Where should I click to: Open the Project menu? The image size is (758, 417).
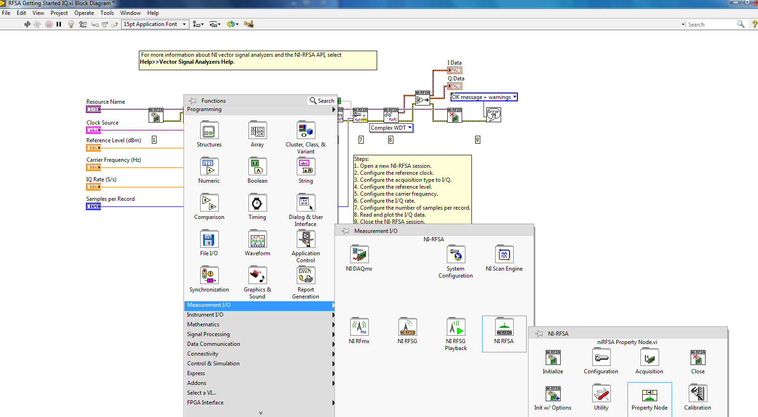(59, 13)
